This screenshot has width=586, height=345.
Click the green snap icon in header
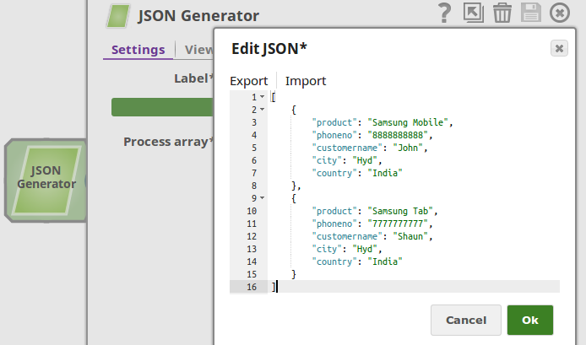coord(118,16)
